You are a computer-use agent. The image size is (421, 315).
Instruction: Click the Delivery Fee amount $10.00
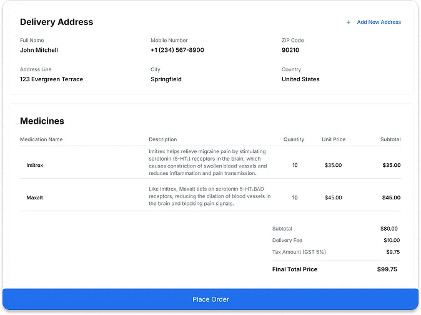tap(392, 241)
